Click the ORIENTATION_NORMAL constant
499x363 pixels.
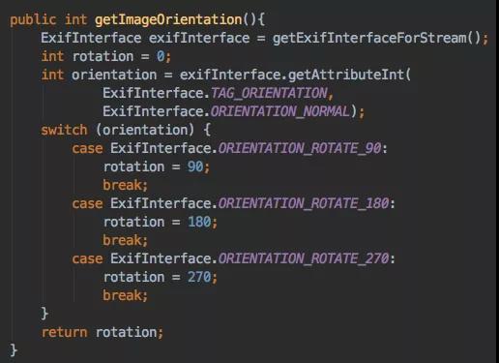279,112
